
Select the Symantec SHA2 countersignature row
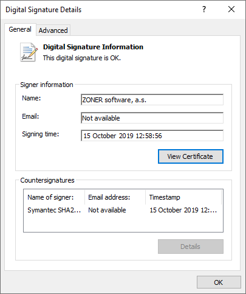[x=123, y=210]
